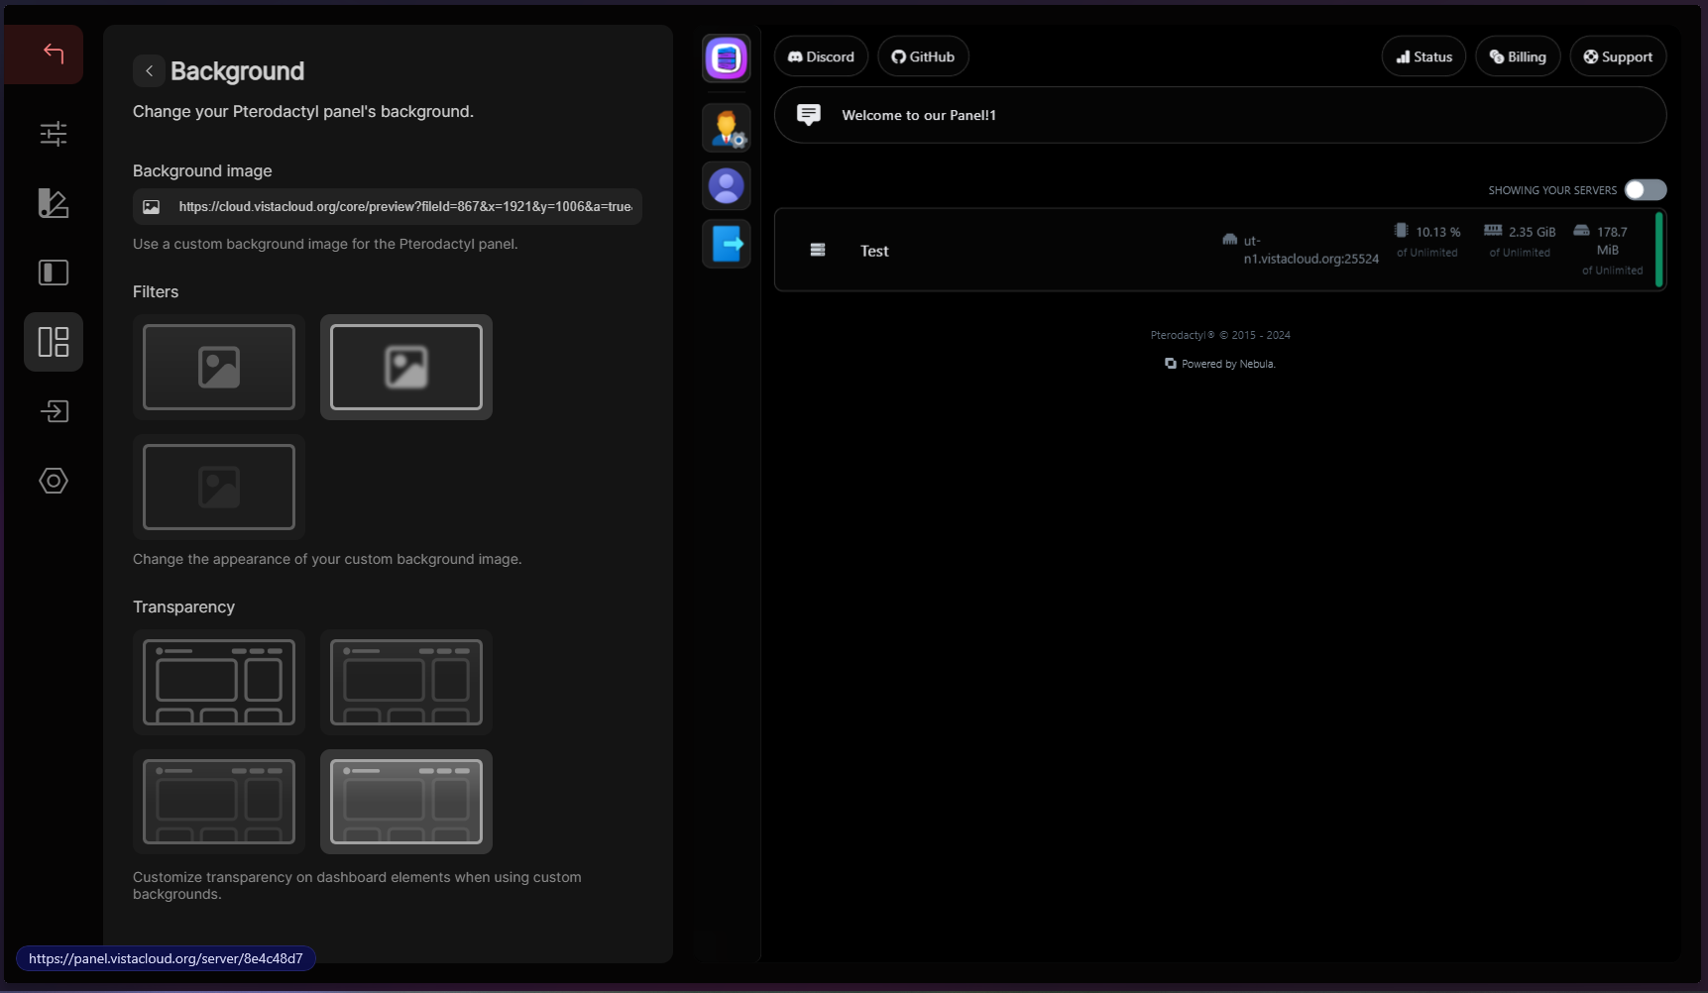This screenshot has width=1708, height=993.
Task: Open the color/theme editor sidebar icon
Action: (x=54, y=203)
